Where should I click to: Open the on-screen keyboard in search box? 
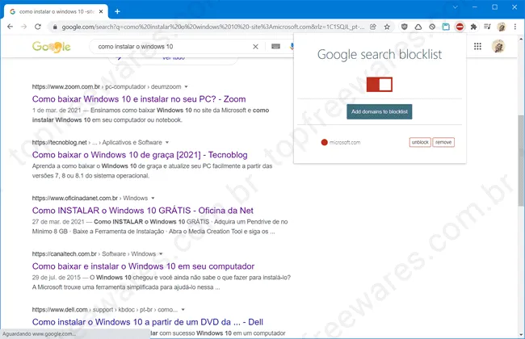point(276,46)
